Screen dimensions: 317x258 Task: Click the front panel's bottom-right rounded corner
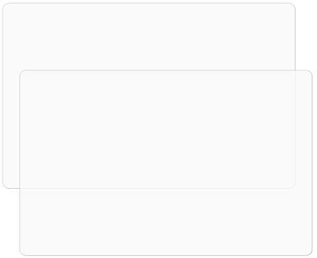pos(309,253)
